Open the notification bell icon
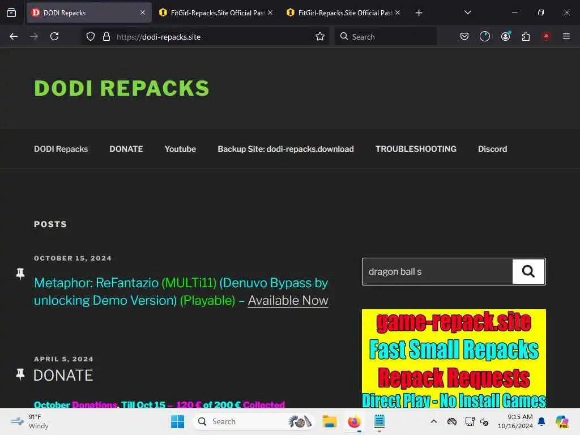 pos(541,421)
